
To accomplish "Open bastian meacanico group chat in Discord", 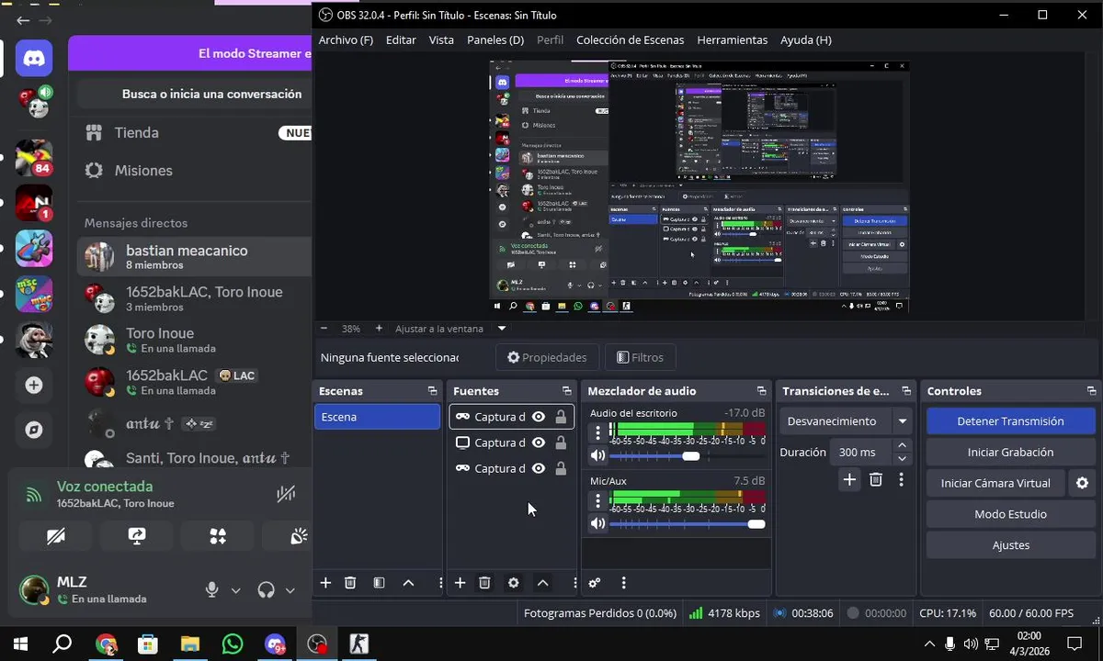I will [x=193, y=257].
